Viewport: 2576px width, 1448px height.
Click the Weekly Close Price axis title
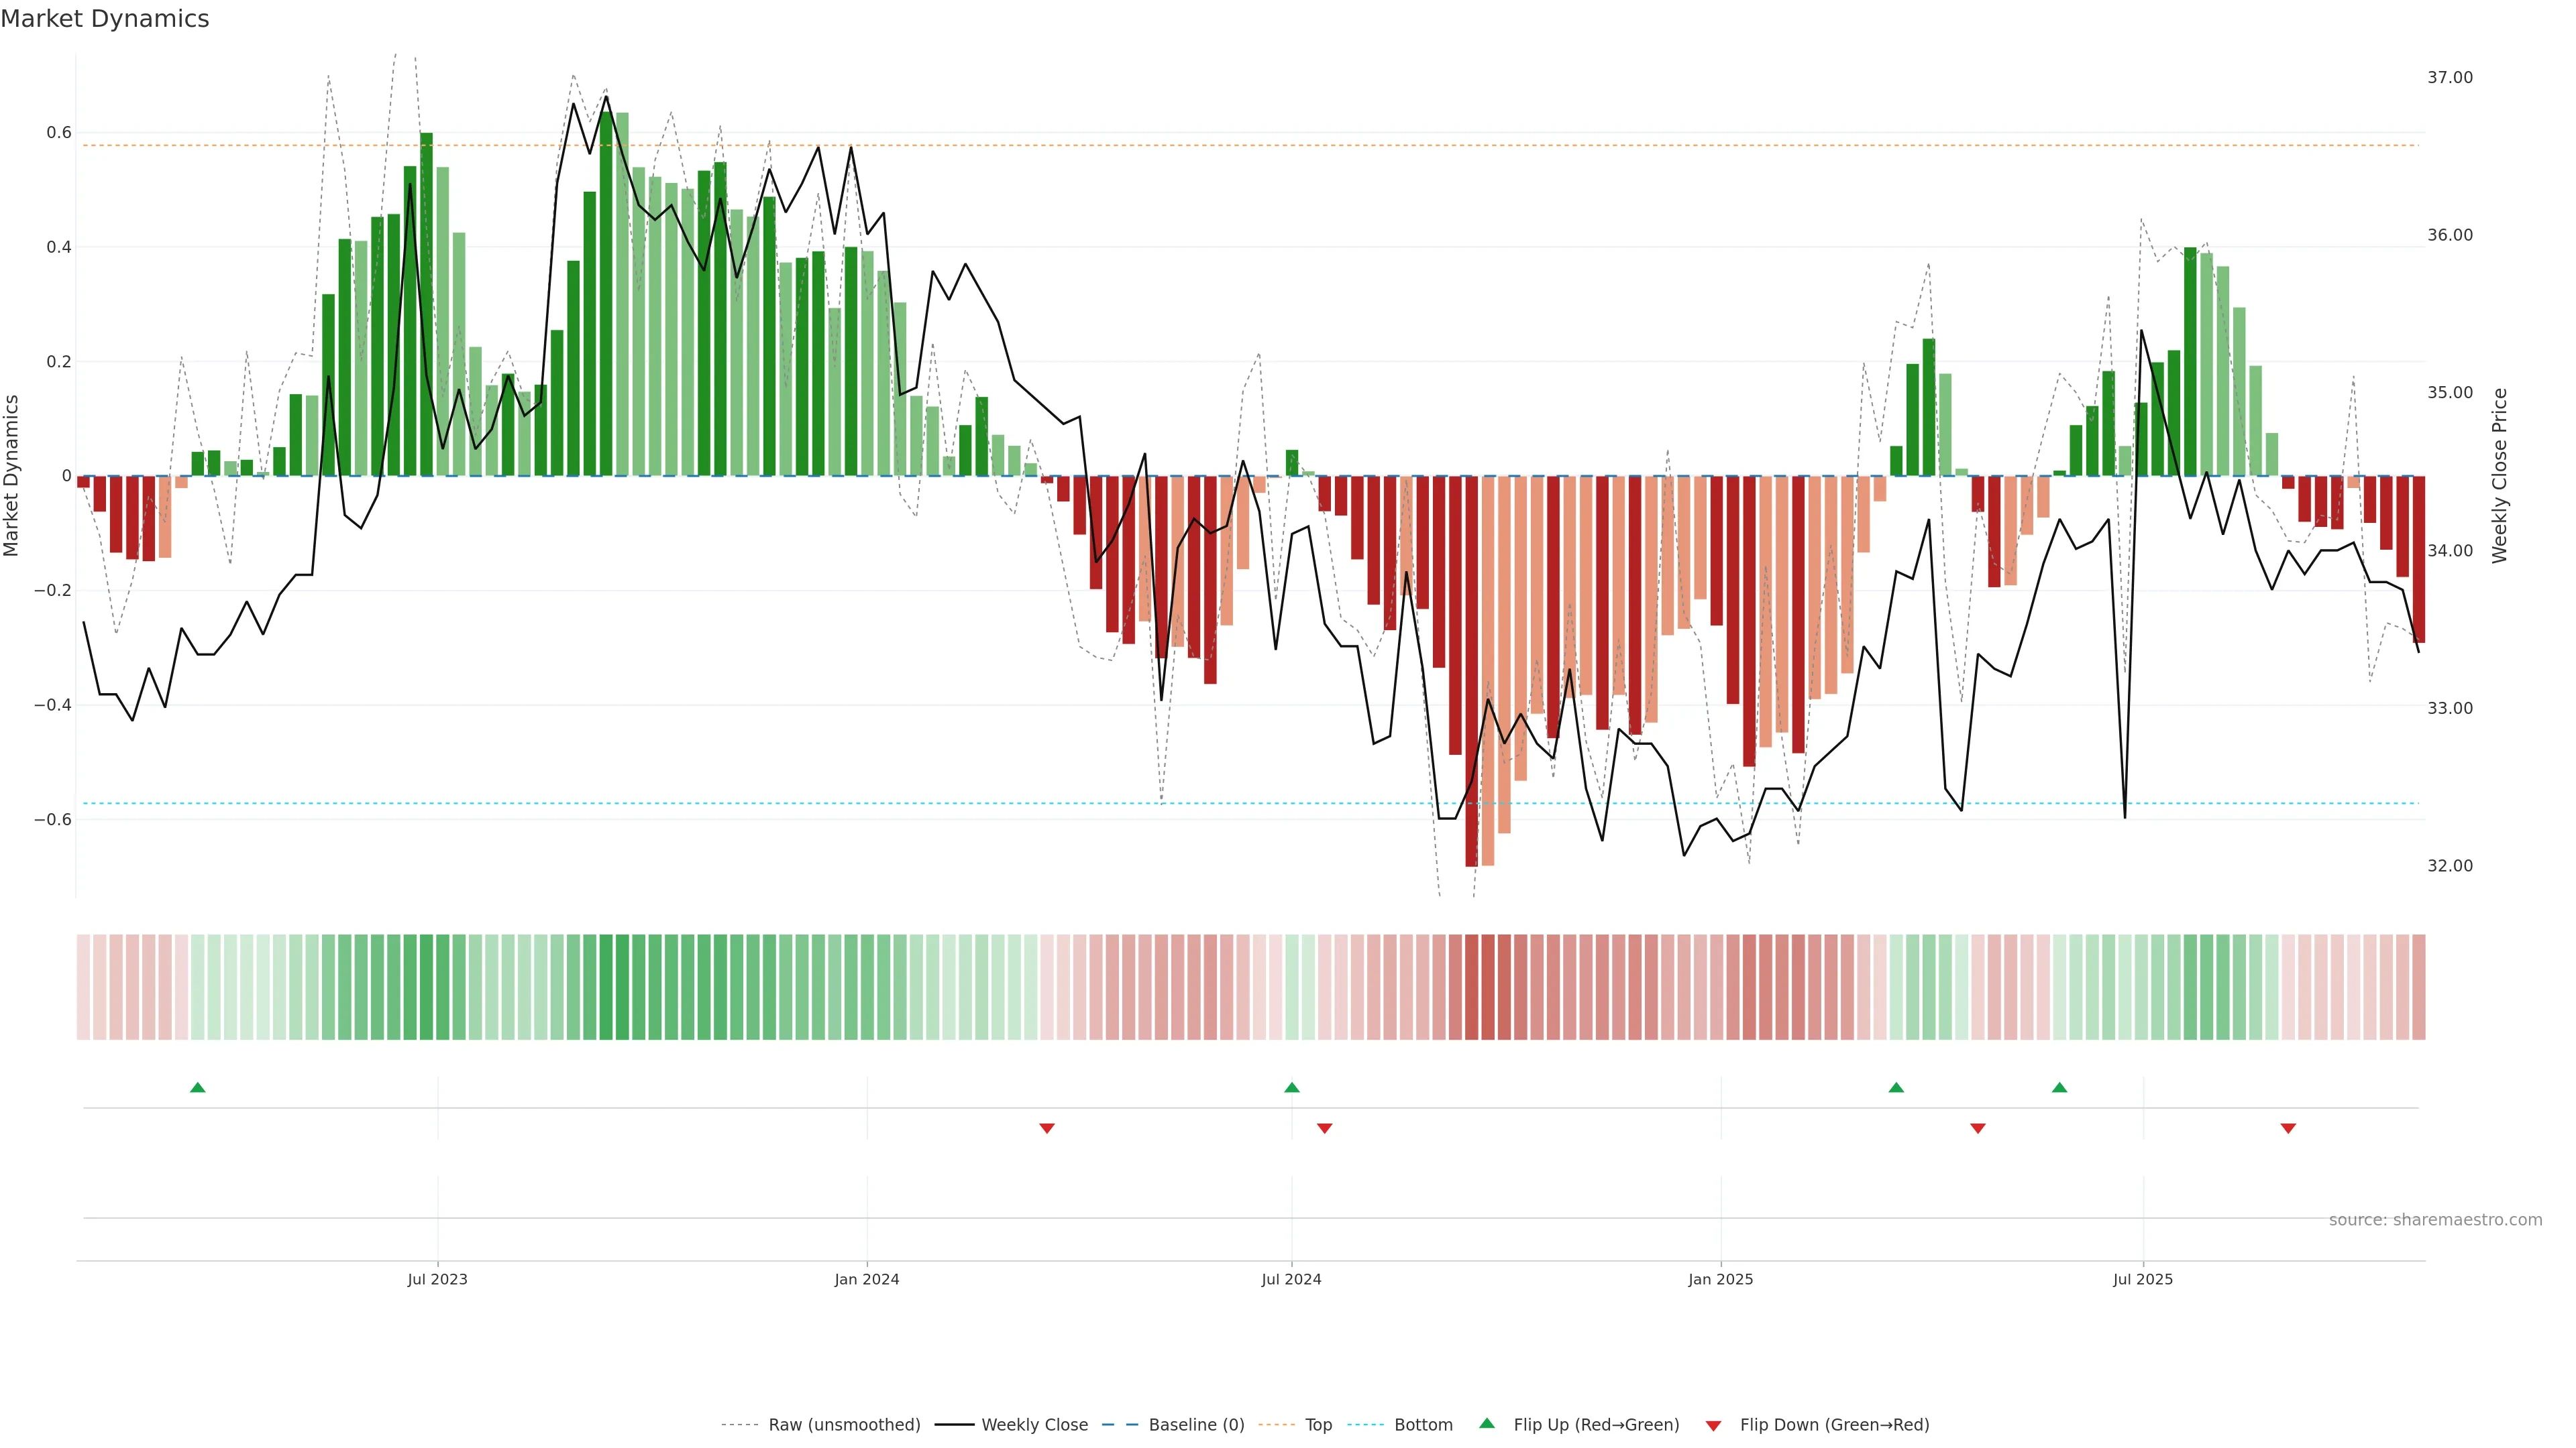pos(2500,476)
